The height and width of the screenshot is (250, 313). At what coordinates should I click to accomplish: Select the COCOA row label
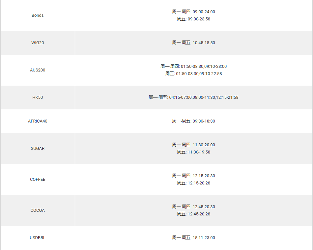click(38, 210)
